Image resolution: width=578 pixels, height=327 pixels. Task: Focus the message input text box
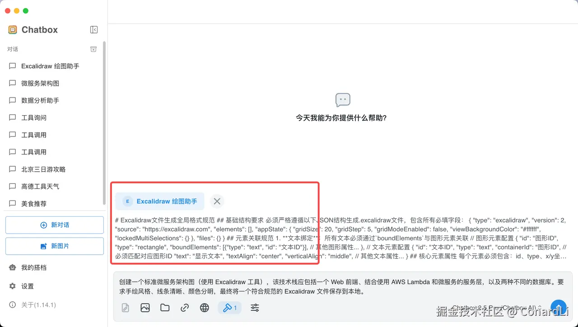pyautogui.click(x=343, y=286)
